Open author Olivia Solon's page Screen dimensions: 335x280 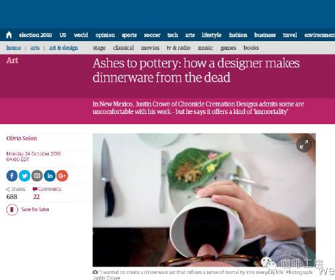click(22, 138)
